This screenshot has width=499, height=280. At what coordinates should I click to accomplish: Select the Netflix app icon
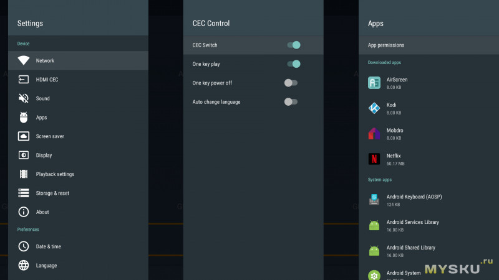pos(374,159)
